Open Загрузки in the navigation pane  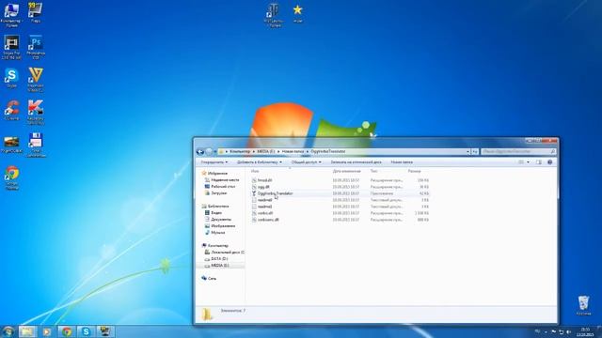215,192
